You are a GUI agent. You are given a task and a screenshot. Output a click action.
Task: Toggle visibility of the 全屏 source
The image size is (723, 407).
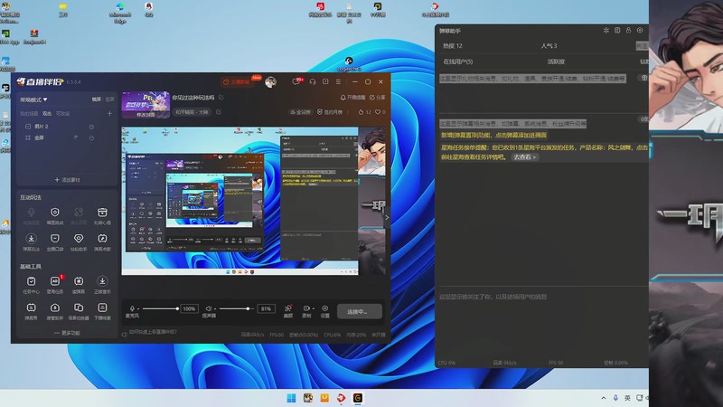(x=76, y=138)
